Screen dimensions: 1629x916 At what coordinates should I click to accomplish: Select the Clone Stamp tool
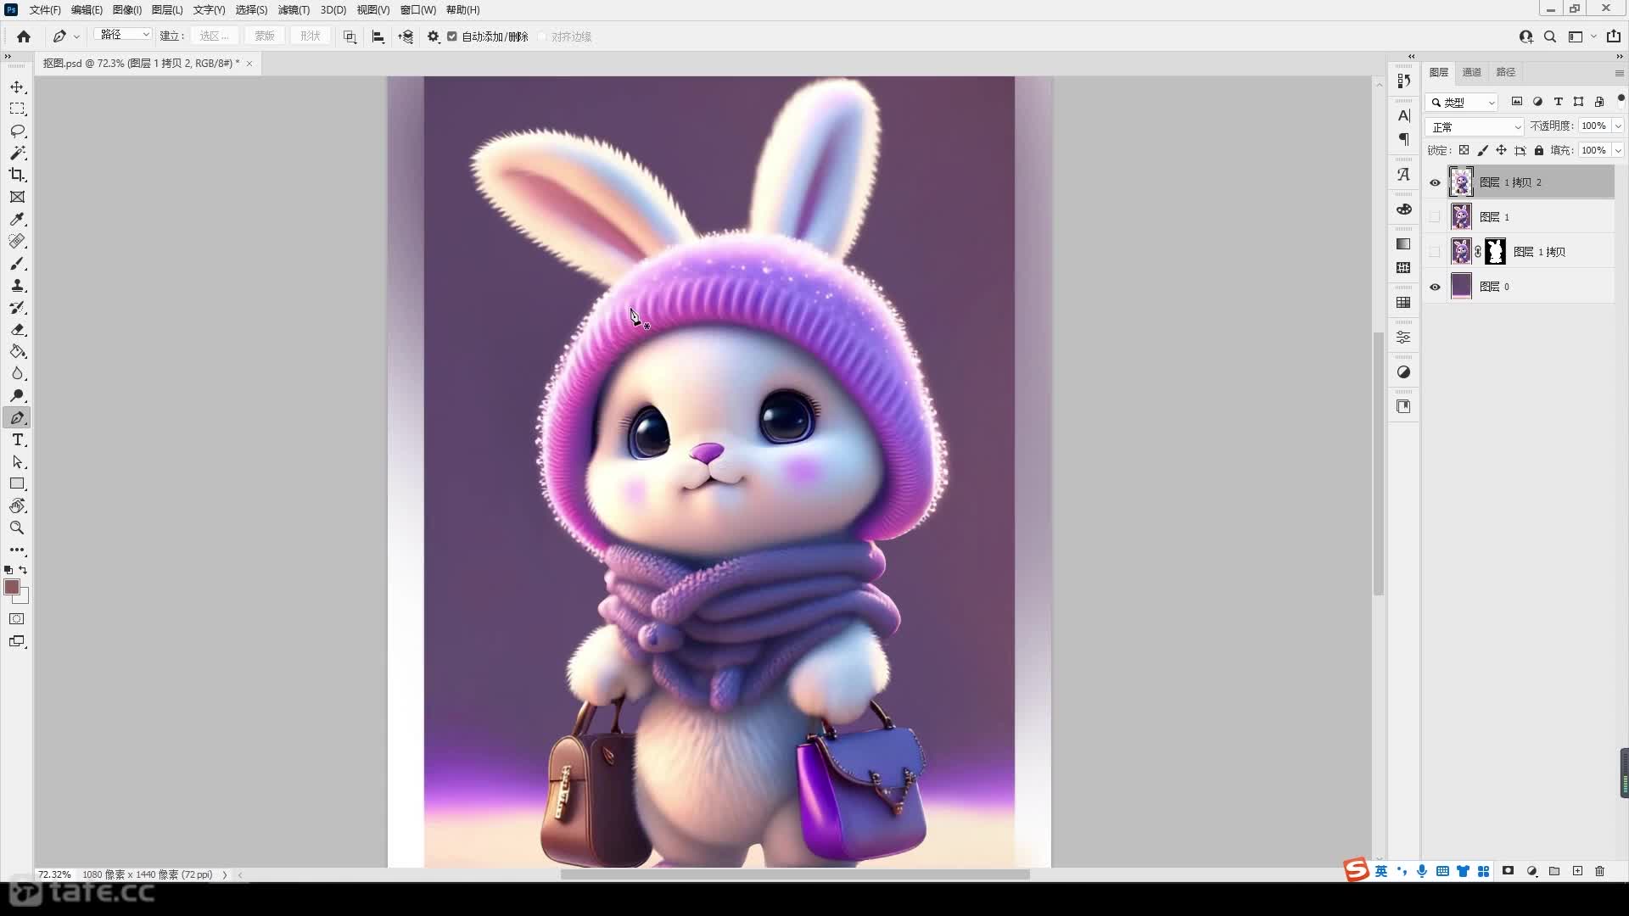(x=17, y=286)
